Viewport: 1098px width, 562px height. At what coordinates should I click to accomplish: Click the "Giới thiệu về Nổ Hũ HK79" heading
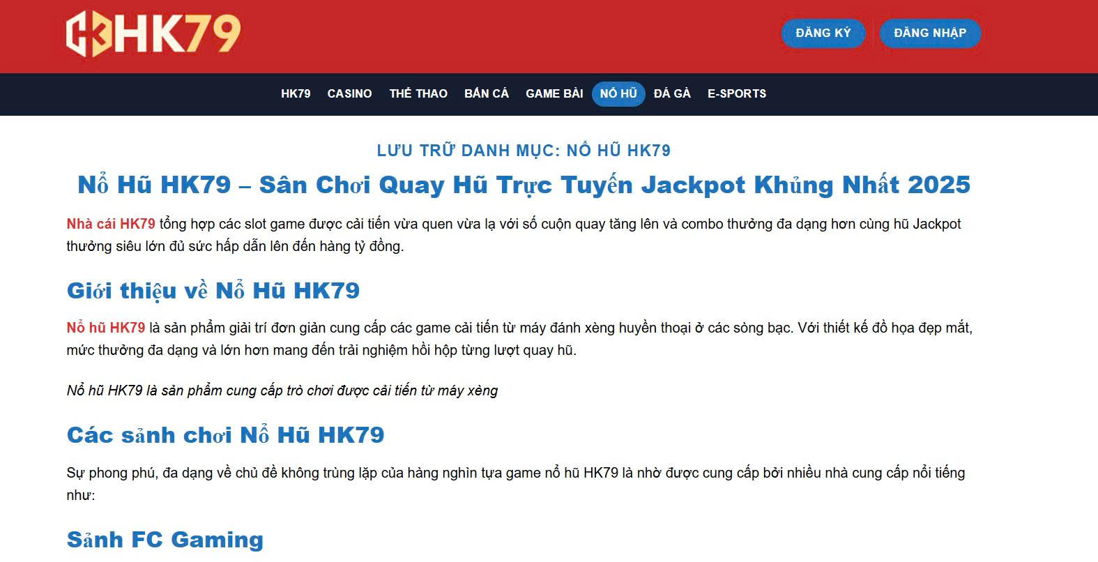coord(213,291)
